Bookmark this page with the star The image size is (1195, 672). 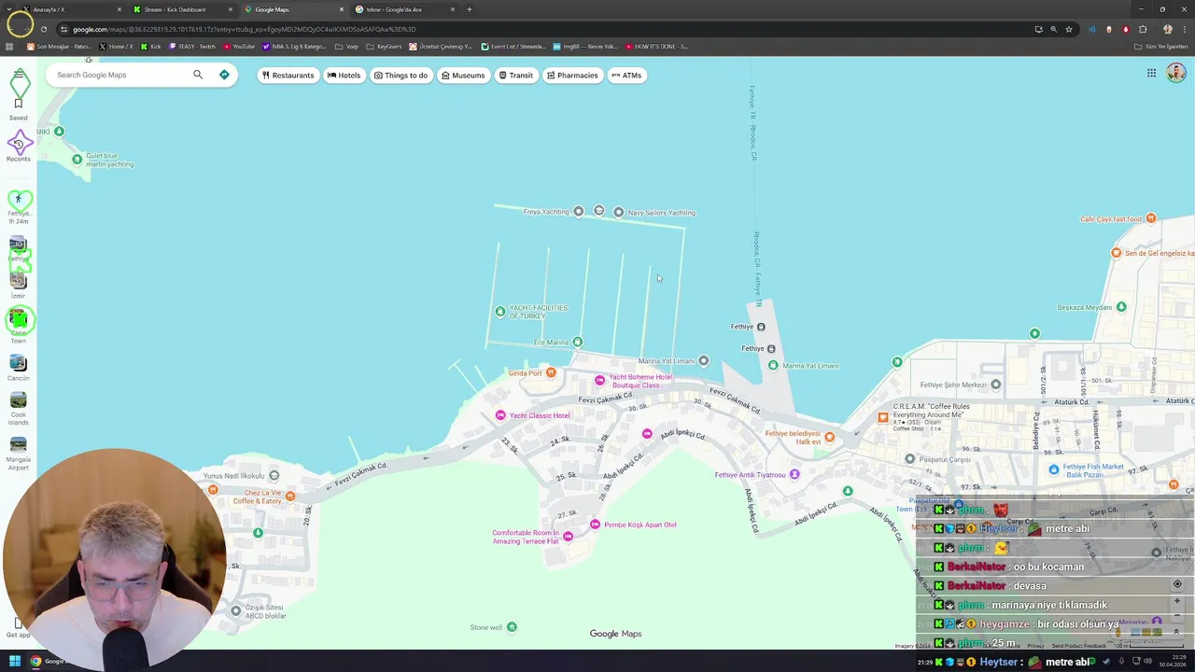click(x=1069, y=29)
